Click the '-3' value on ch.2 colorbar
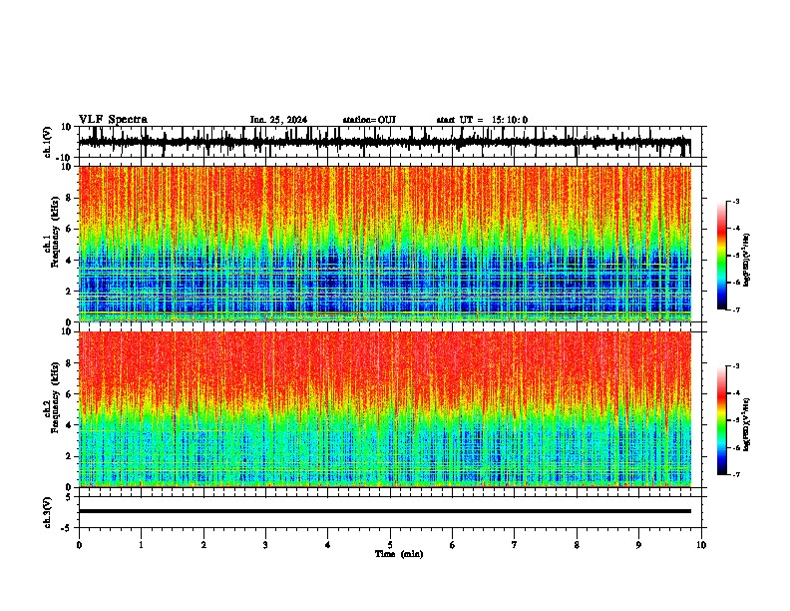The height and width of the screenshot is (611, 790). [735, 366]
